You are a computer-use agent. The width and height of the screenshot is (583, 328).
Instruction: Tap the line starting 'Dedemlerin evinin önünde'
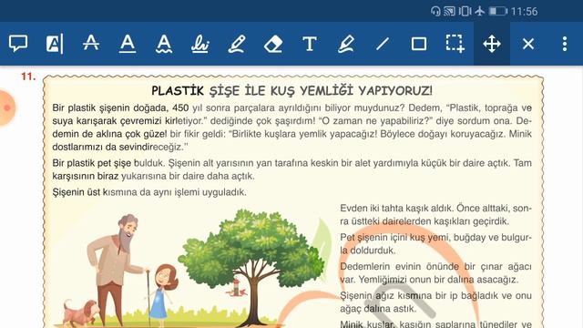[435, 266]
